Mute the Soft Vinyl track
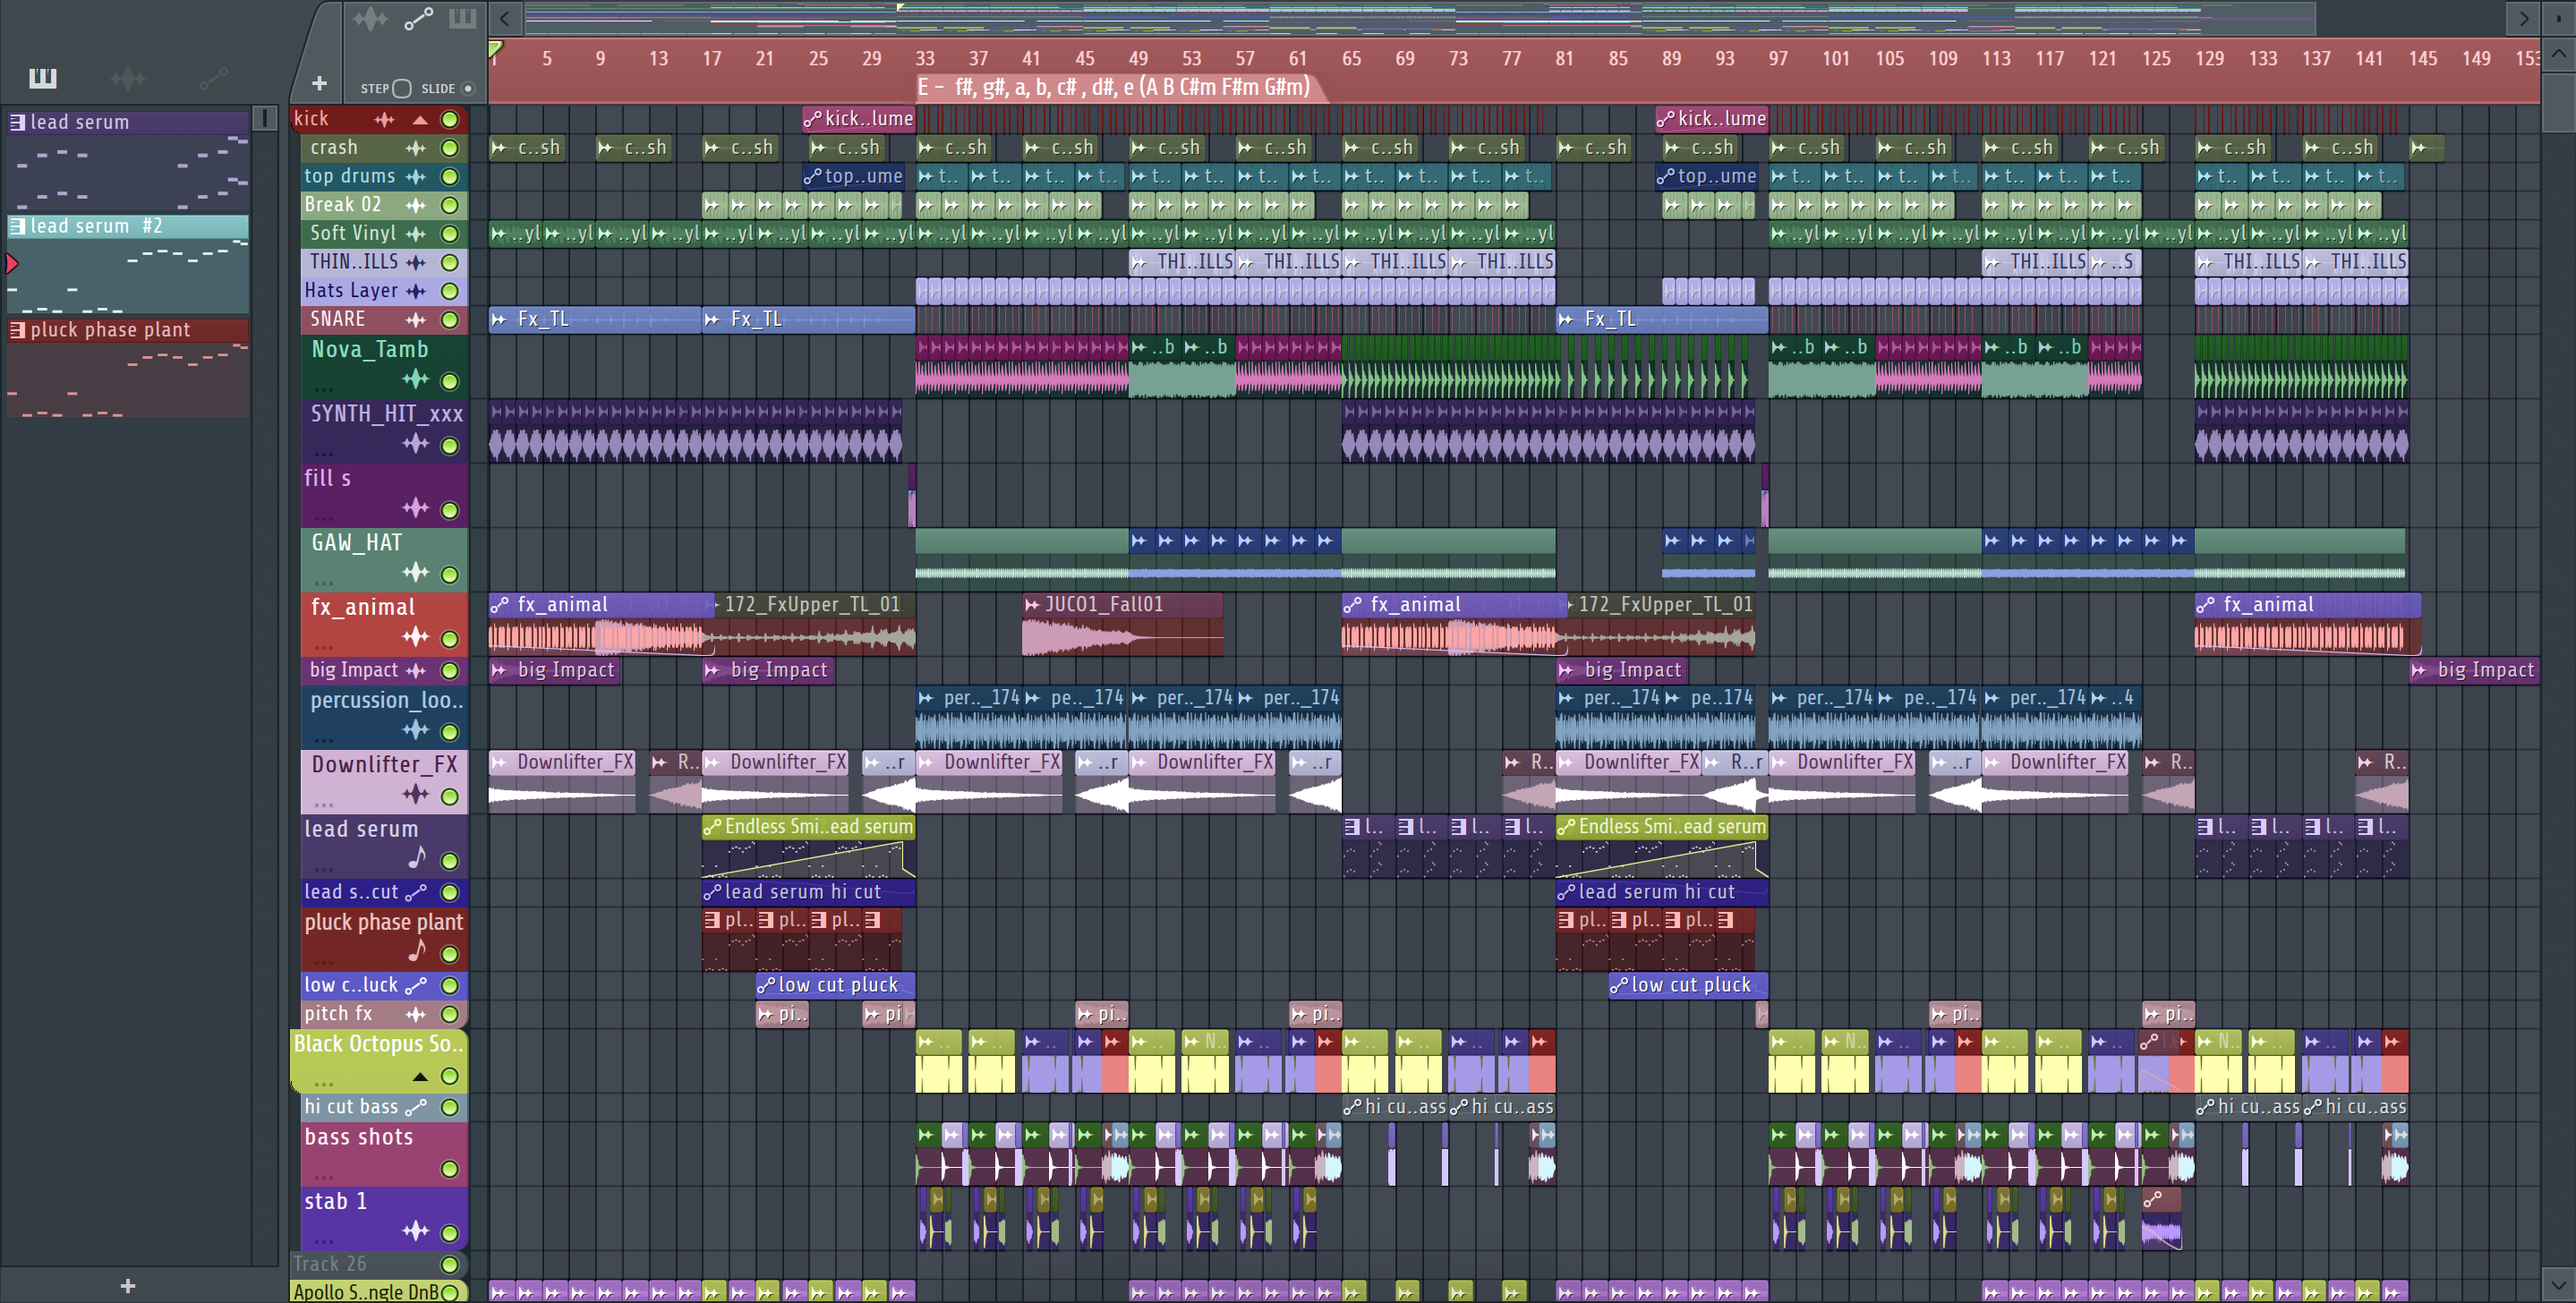Screen dimensions: 2576x1303 click(x=450, y=234)
